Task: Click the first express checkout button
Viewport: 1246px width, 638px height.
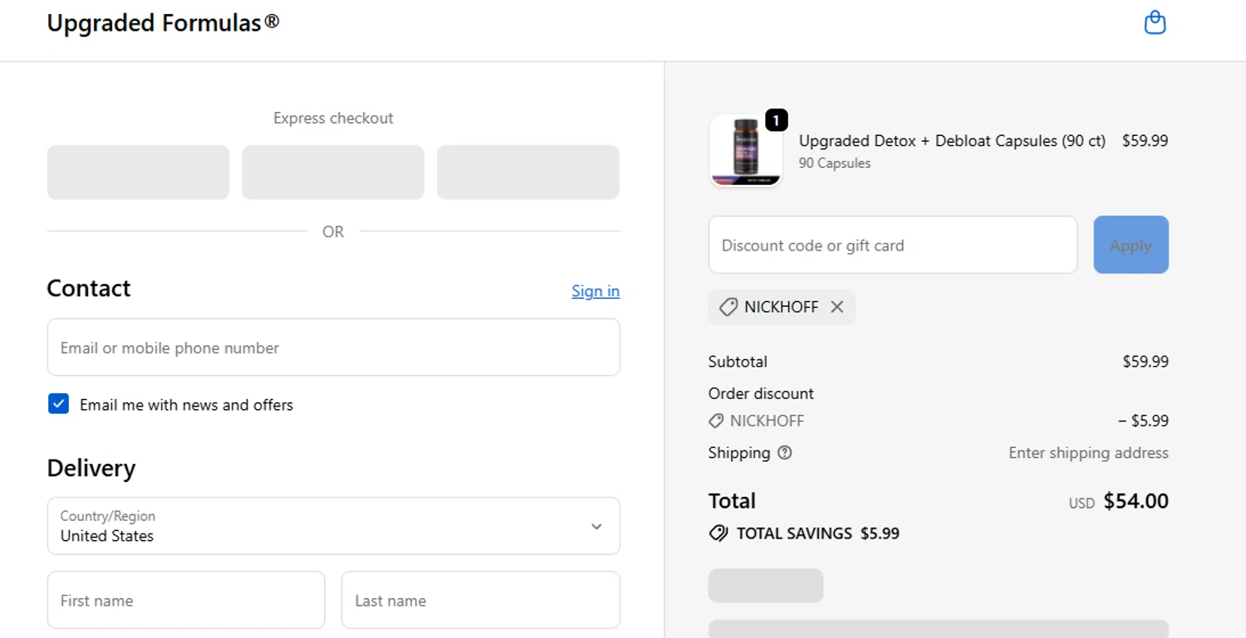Action: (x=138, y=173)
